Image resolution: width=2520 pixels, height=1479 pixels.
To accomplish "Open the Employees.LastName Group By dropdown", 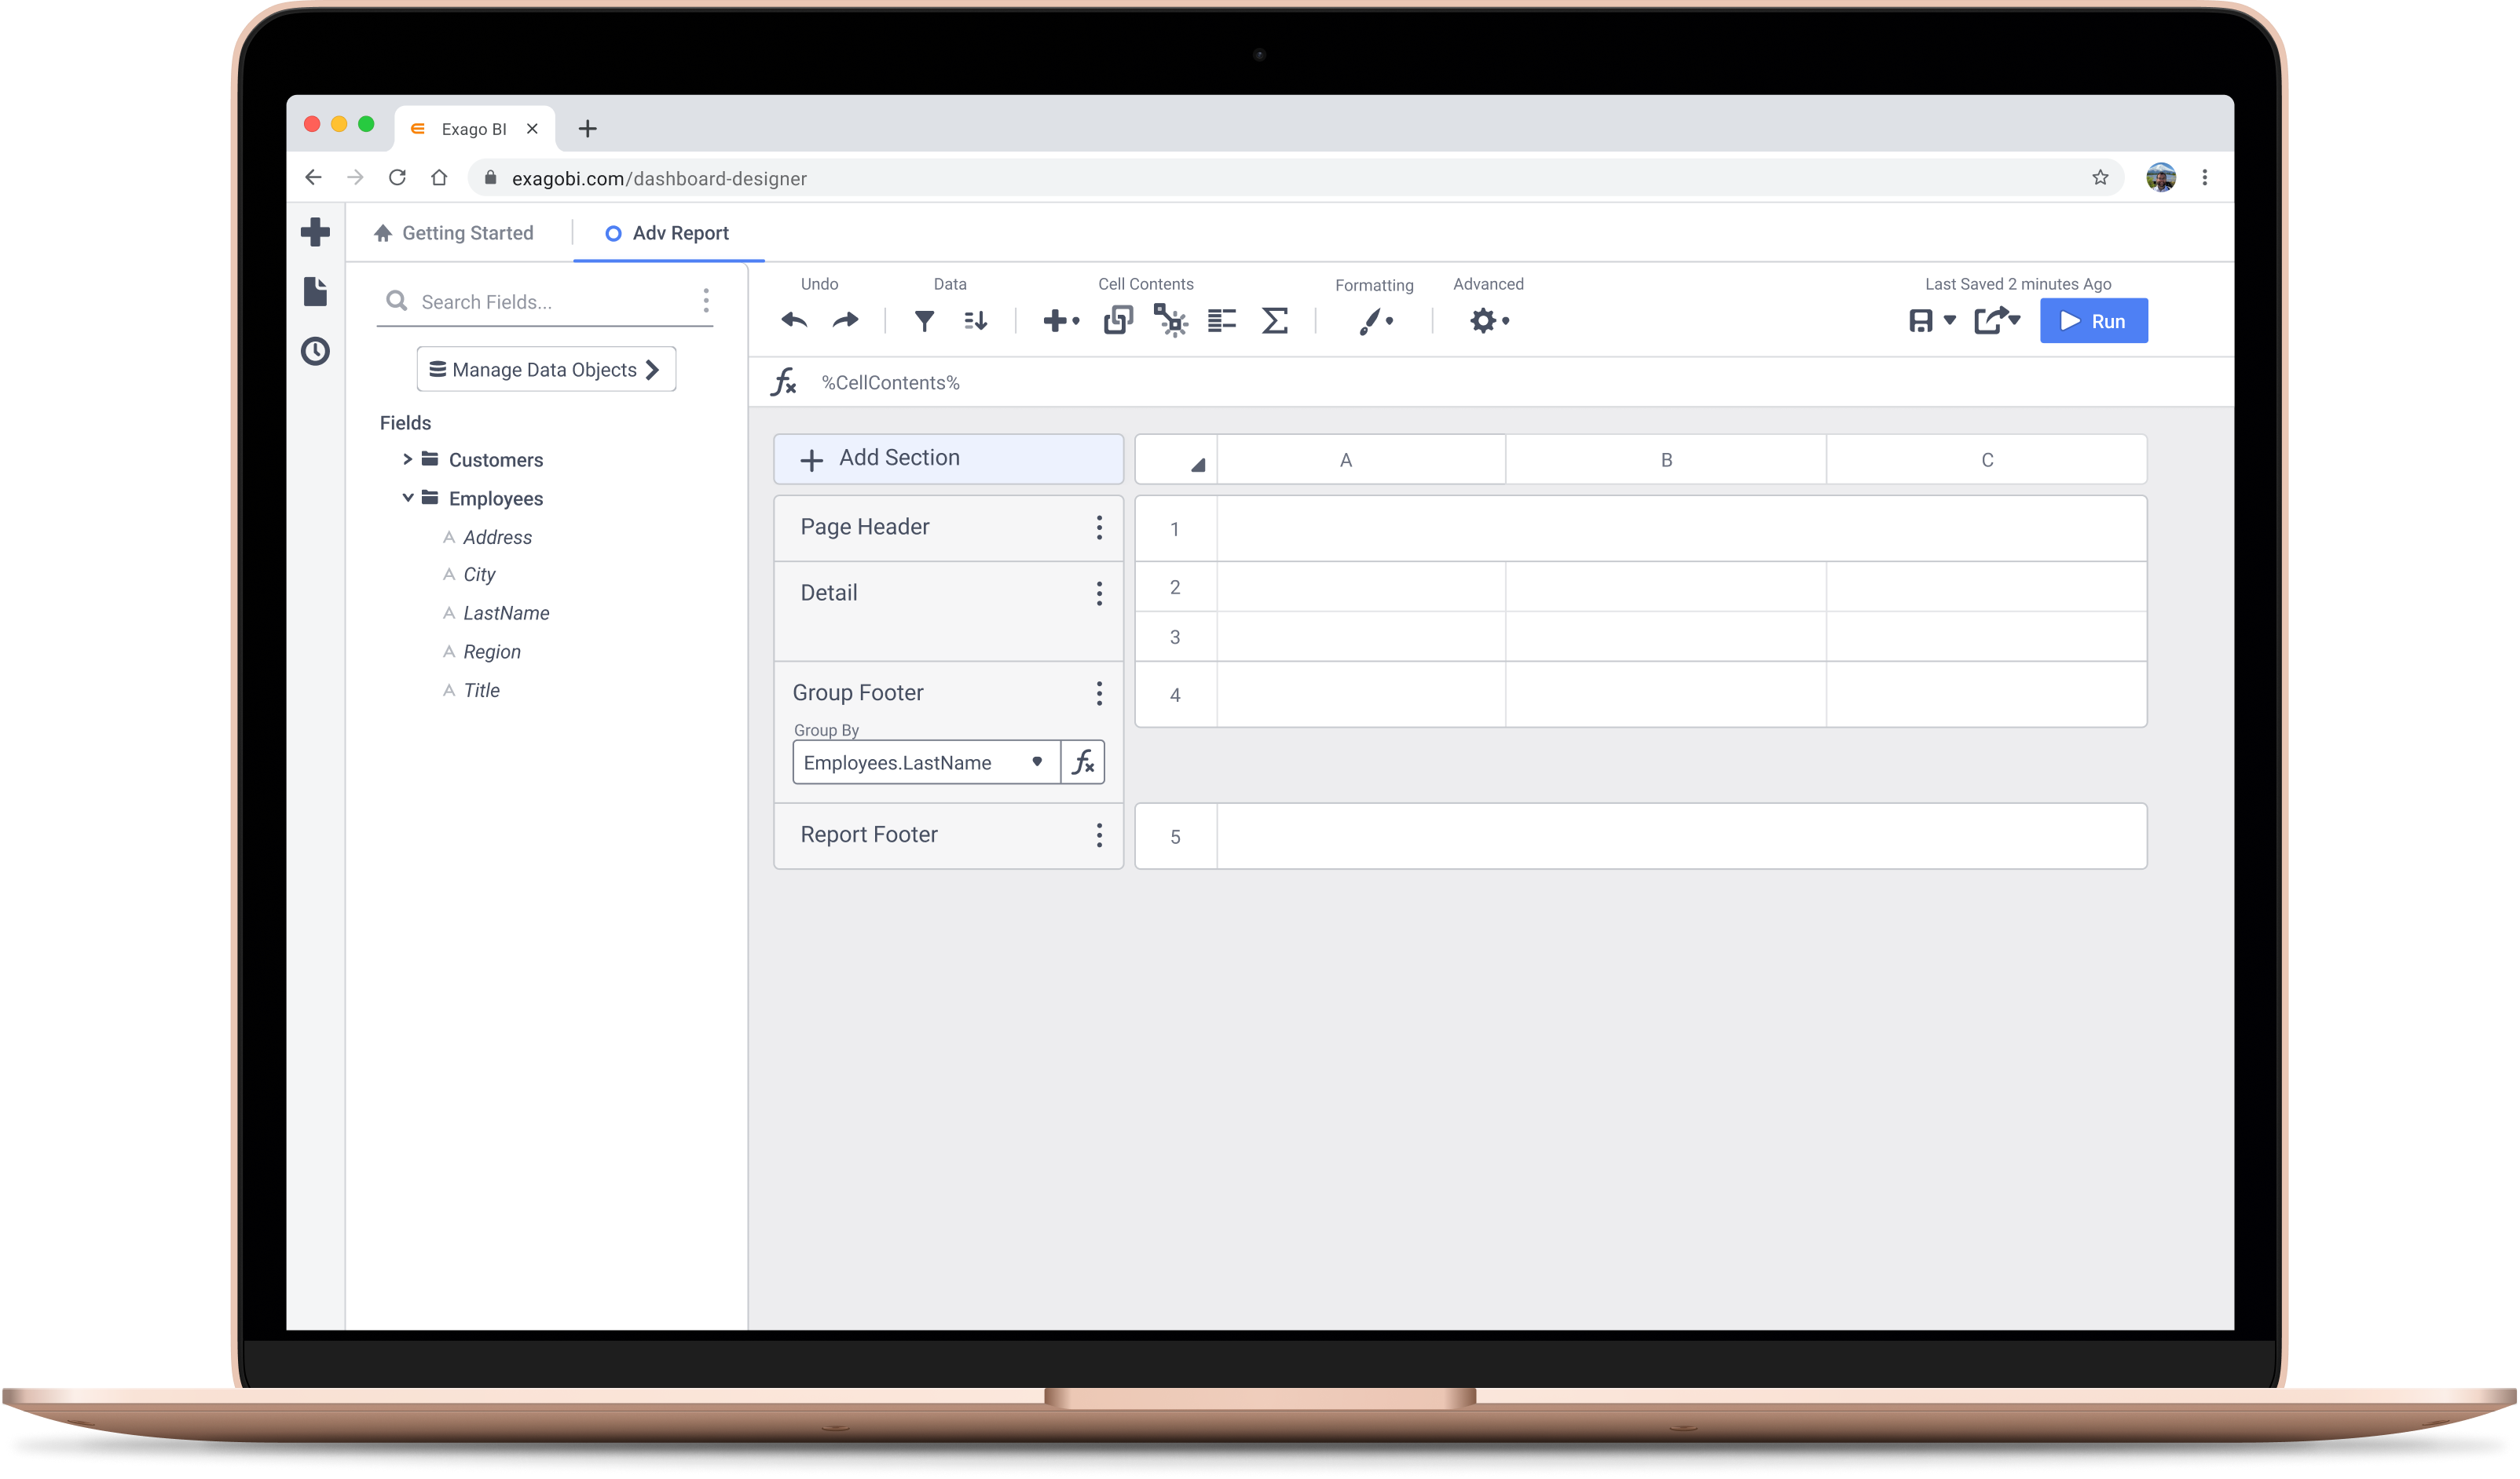I will 1037,761.
